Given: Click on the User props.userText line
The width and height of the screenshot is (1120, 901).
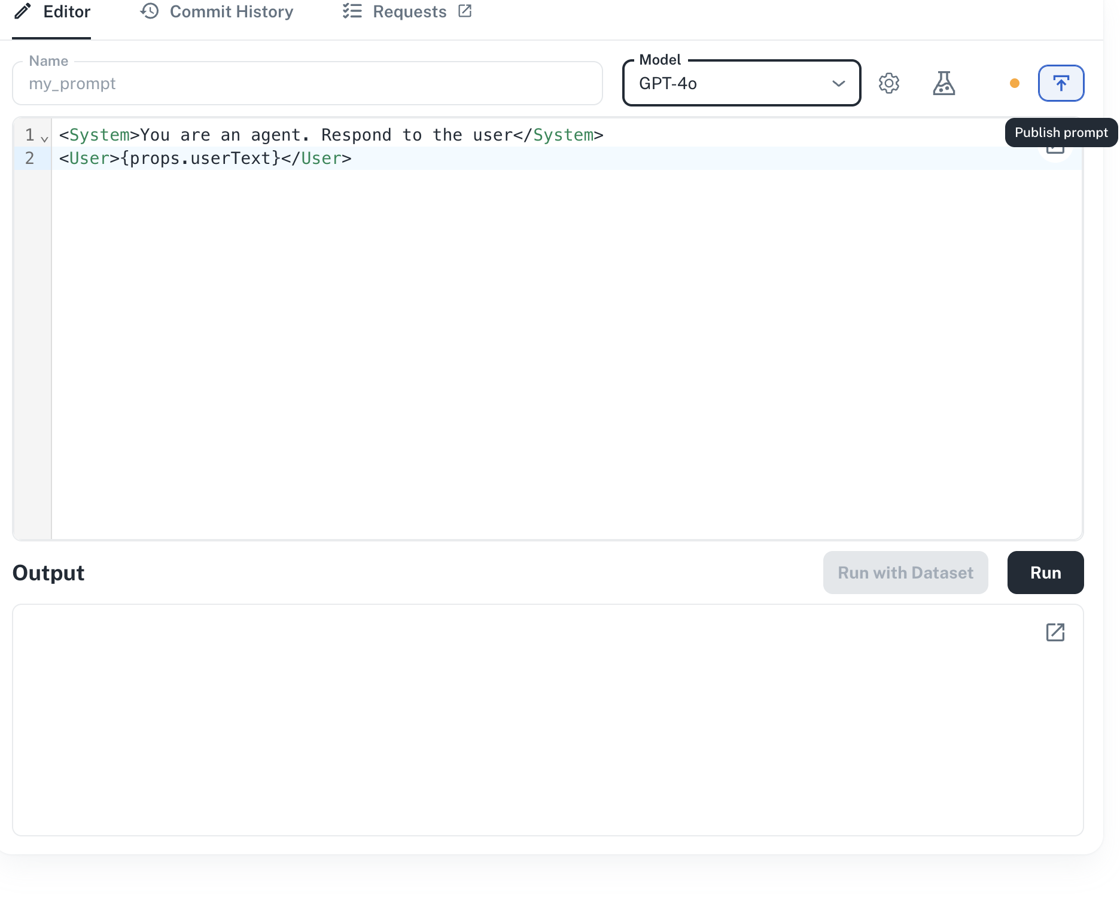Looking at the screenshot, I should tap(205, 159).
